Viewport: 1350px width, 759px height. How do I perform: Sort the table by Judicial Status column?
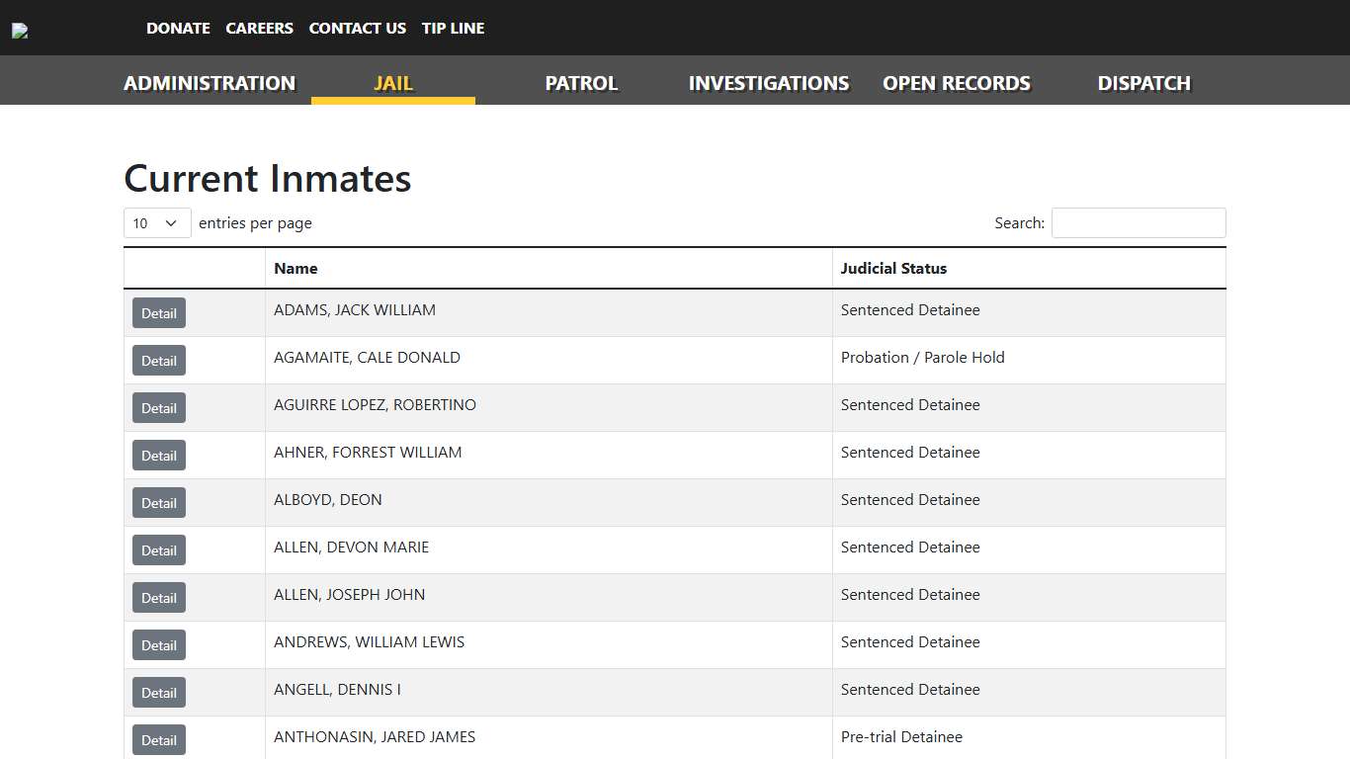pos(893,268)
